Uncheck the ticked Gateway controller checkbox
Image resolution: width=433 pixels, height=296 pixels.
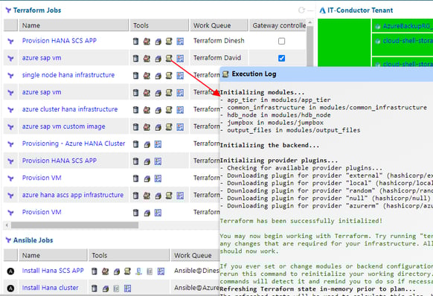(281, 58)
